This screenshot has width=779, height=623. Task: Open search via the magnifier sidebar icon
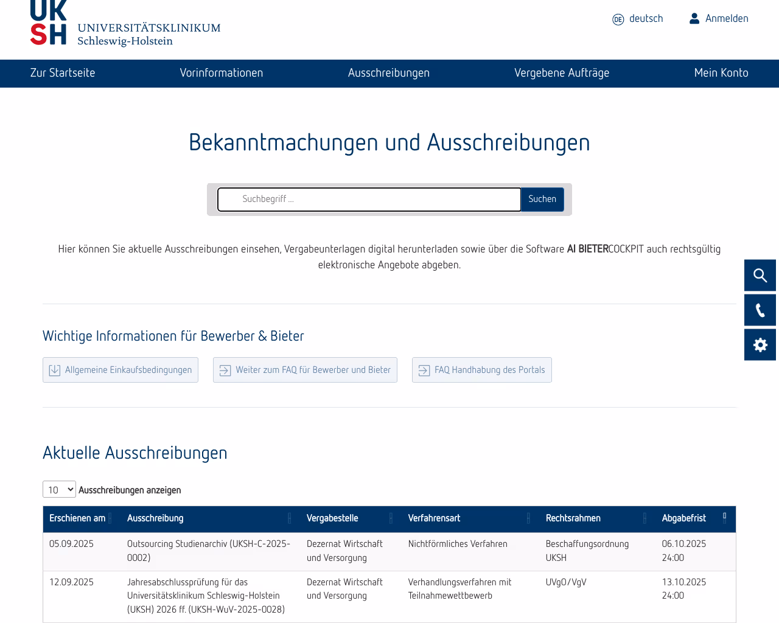click(760, 275)
